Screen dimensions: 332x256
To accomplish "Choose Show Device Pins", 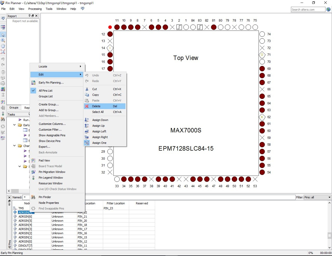I will 57,141.
